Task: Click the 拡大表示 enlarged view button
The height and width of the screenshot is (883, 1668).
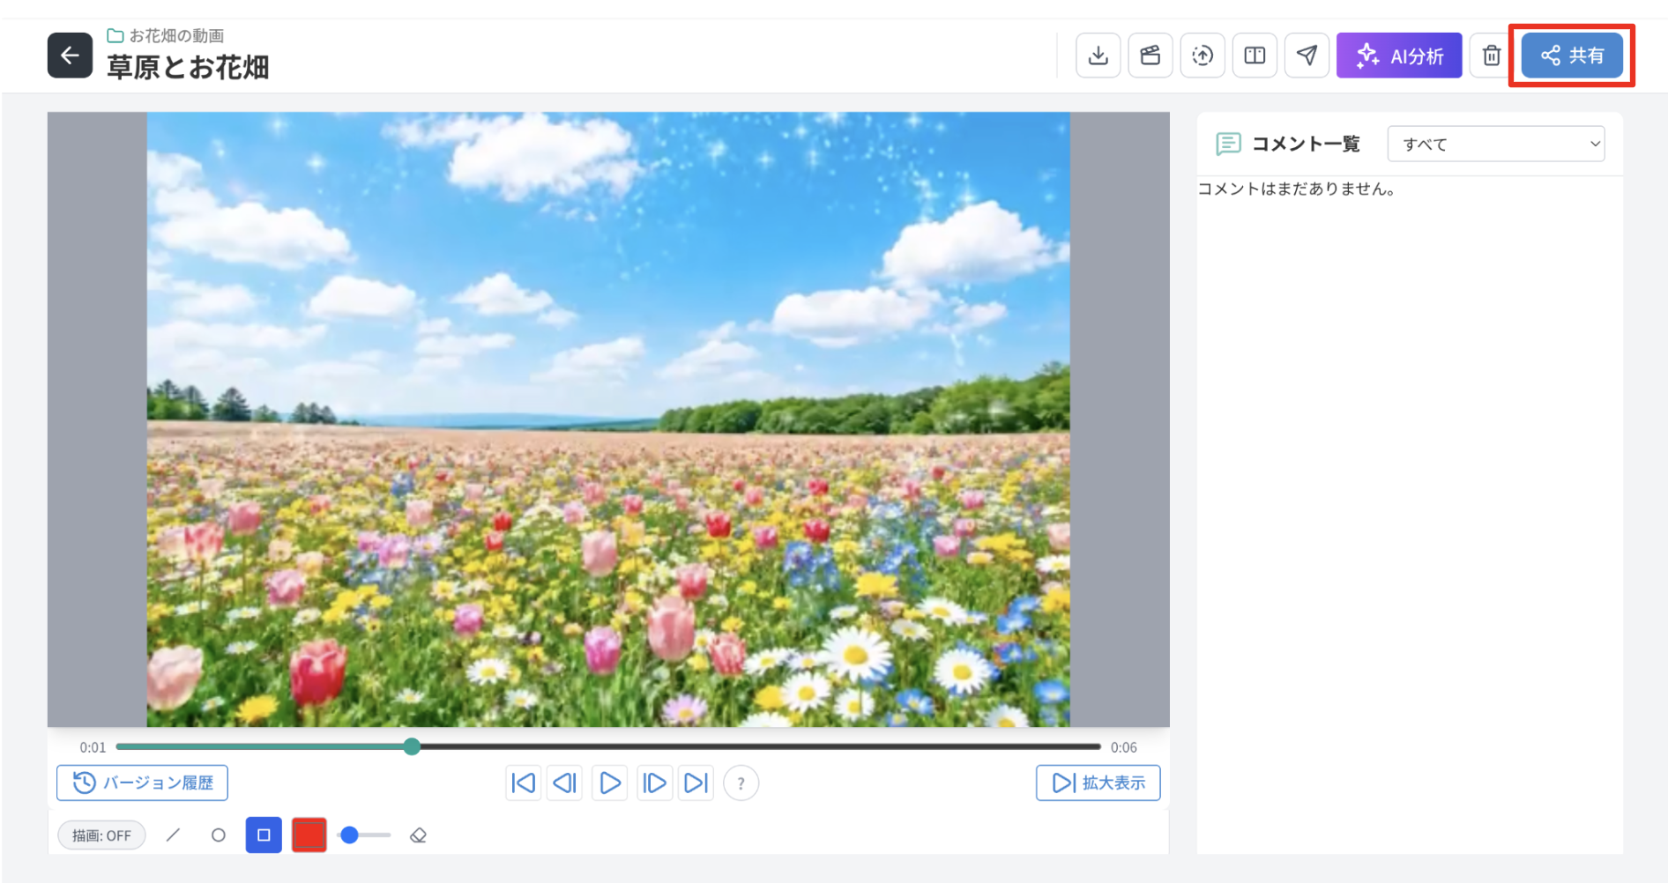Action: coord(1098,783)
